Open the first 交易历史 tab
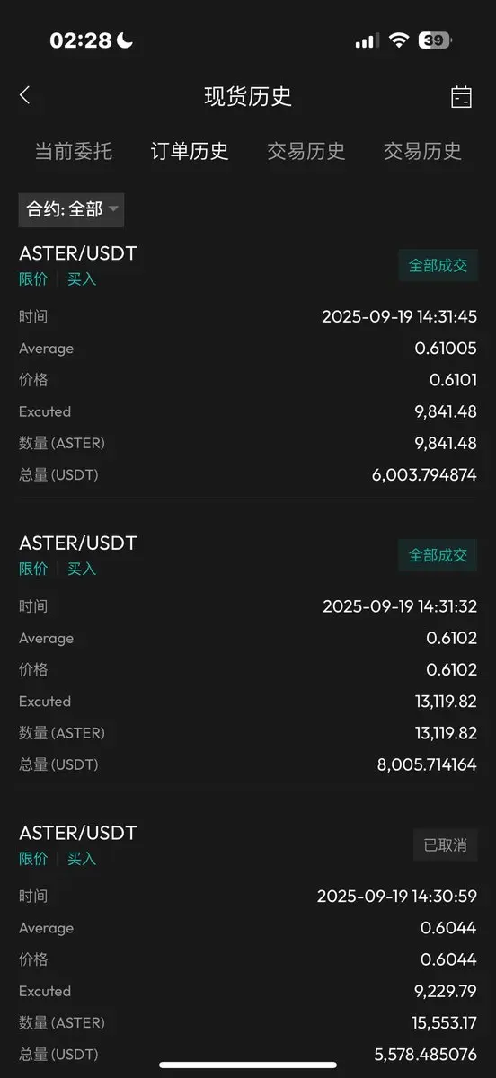Image resolution: width=496 pixels, height=1078 pixels. [306, 151]
